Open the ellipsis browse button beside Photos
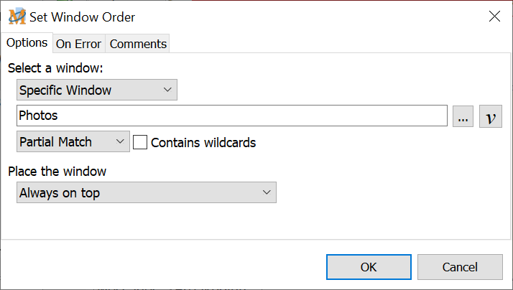 tap(463, 116)
